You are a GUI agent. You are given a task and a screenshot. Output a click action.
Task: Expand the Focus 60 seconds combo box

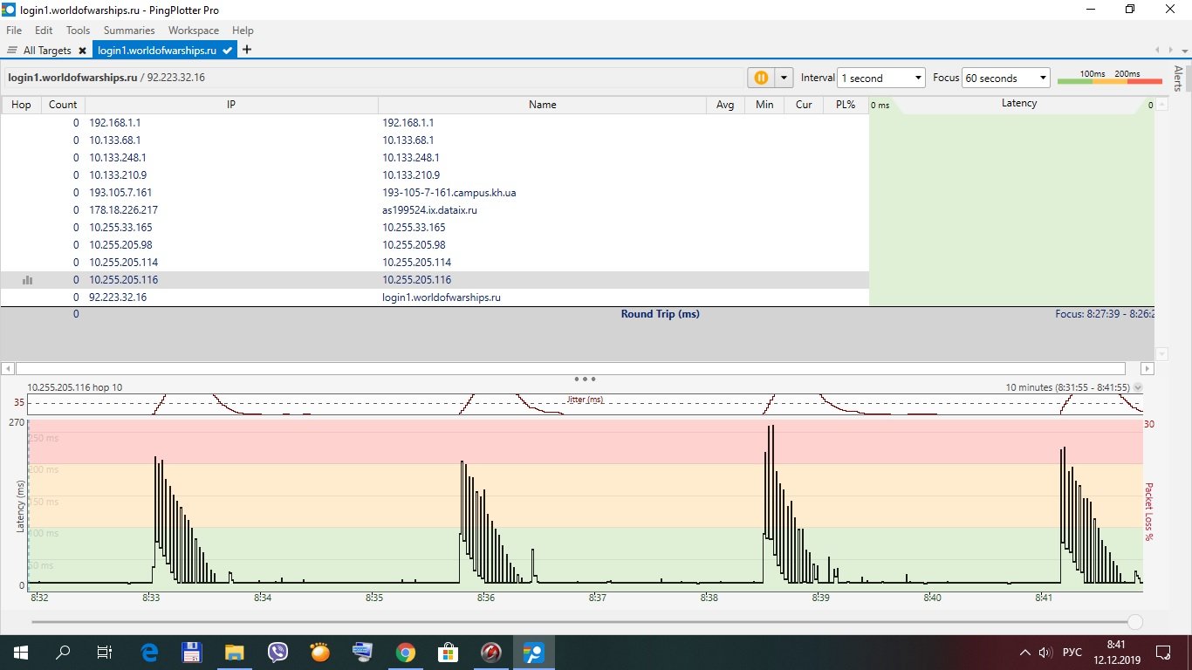(1005, 78)
